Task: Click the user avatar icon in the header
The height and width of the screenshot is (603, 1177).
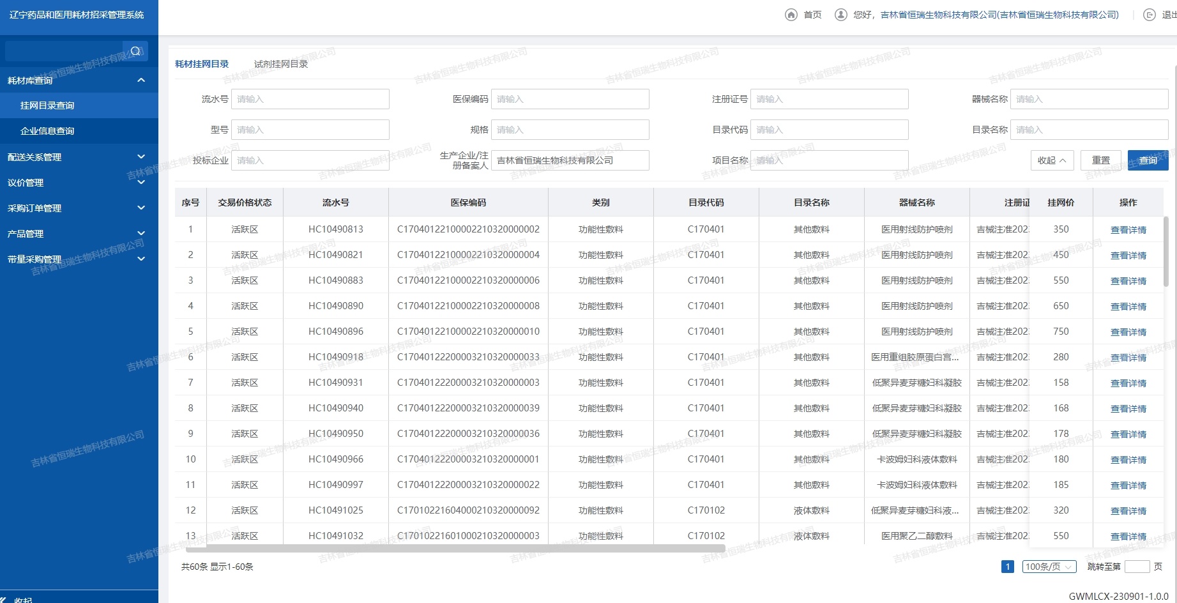Action: 841,15
